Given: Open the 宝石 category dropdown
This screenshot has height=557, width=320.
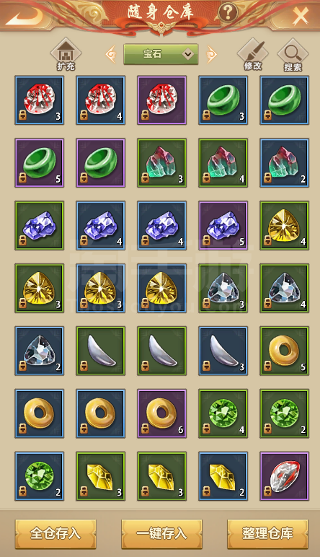Looking at the screenshot, I should (x=161, y=54).
